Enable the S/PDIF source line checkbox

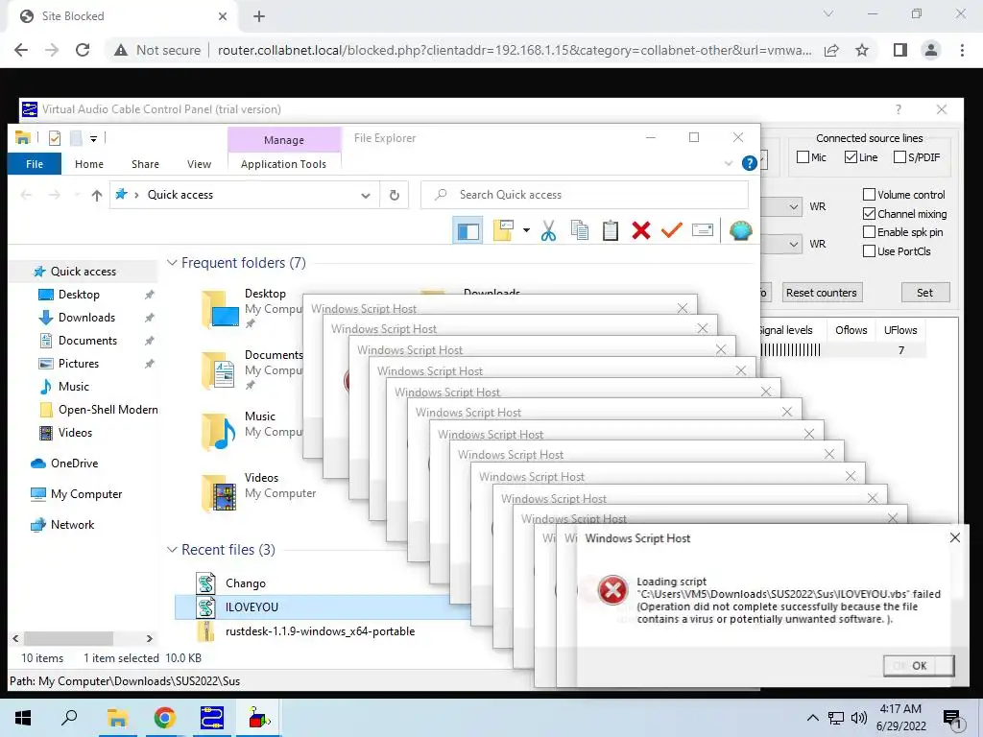pos(899,156)
